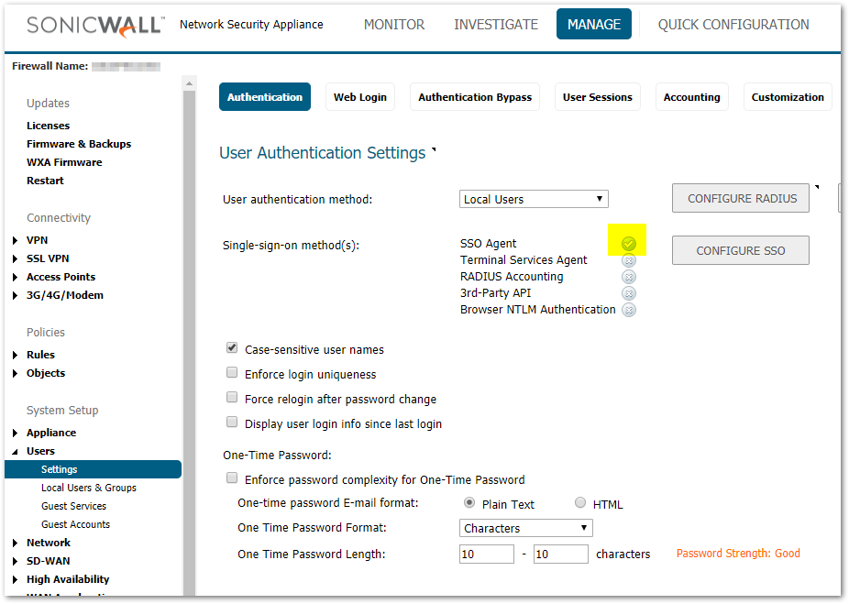Screen dimensions: 849x604
Task: Enable Enforce login uniqueness checkbox
Action: pos(232,373)
